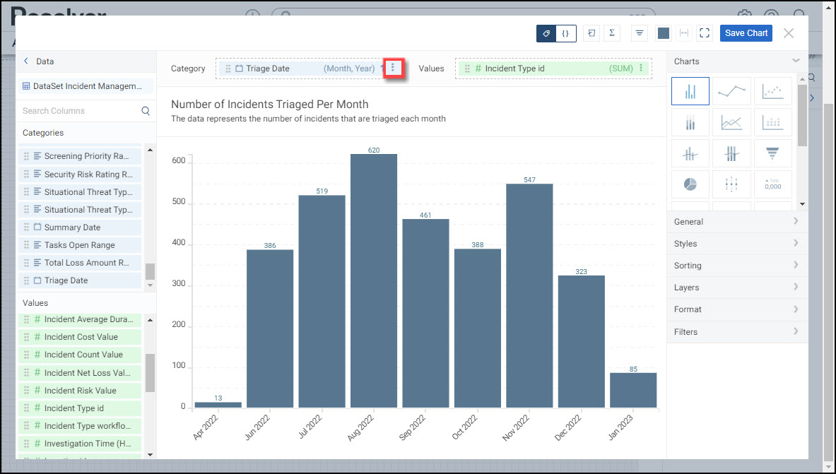Collapse the Charts panel
This screenshot has width=836, height=474.
(x=796, y=61)
